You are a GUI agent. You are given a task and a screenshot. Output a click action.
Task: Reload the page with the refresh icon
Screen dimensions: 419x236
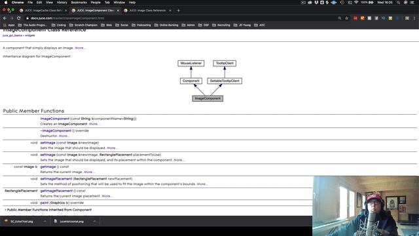19,18
